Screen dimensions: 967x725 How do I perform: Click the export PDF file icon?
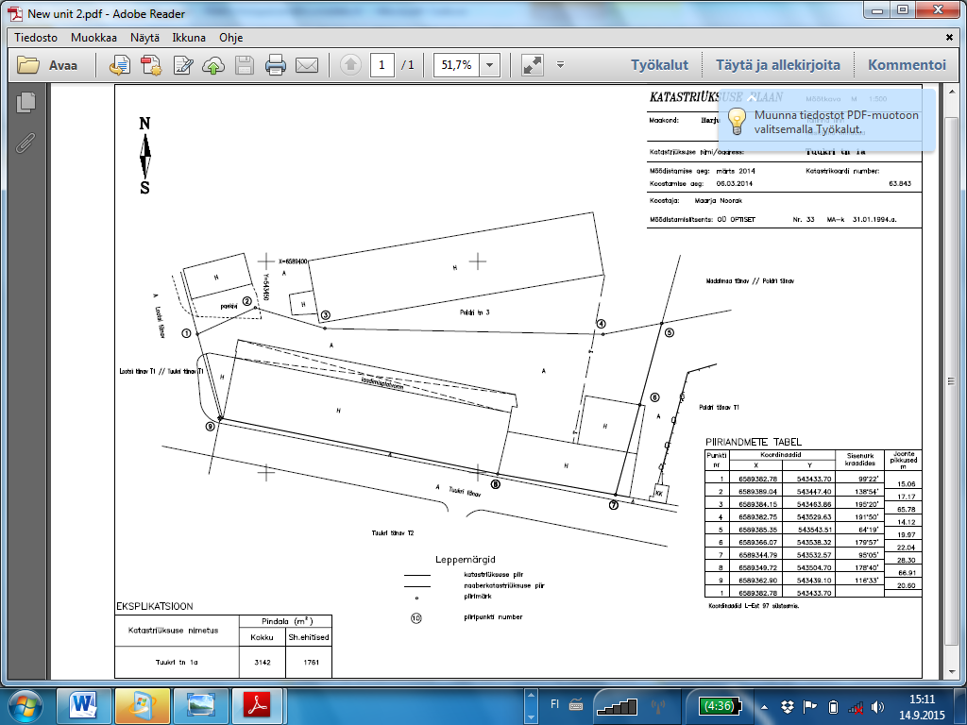click(x=151, y=65)
